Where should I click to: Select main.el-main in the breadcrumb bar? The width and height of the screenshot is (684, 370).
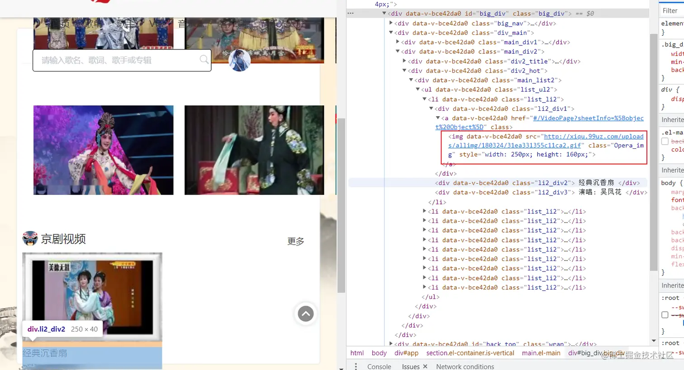(x=541, y=353)
